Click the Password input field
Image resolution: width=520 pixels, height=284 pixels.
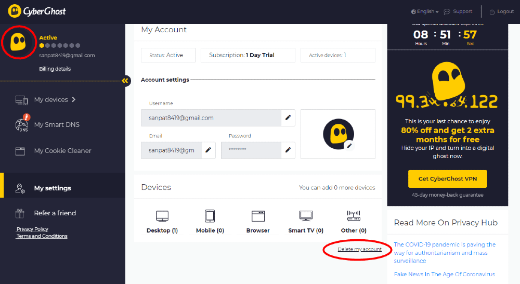(251, 150)
